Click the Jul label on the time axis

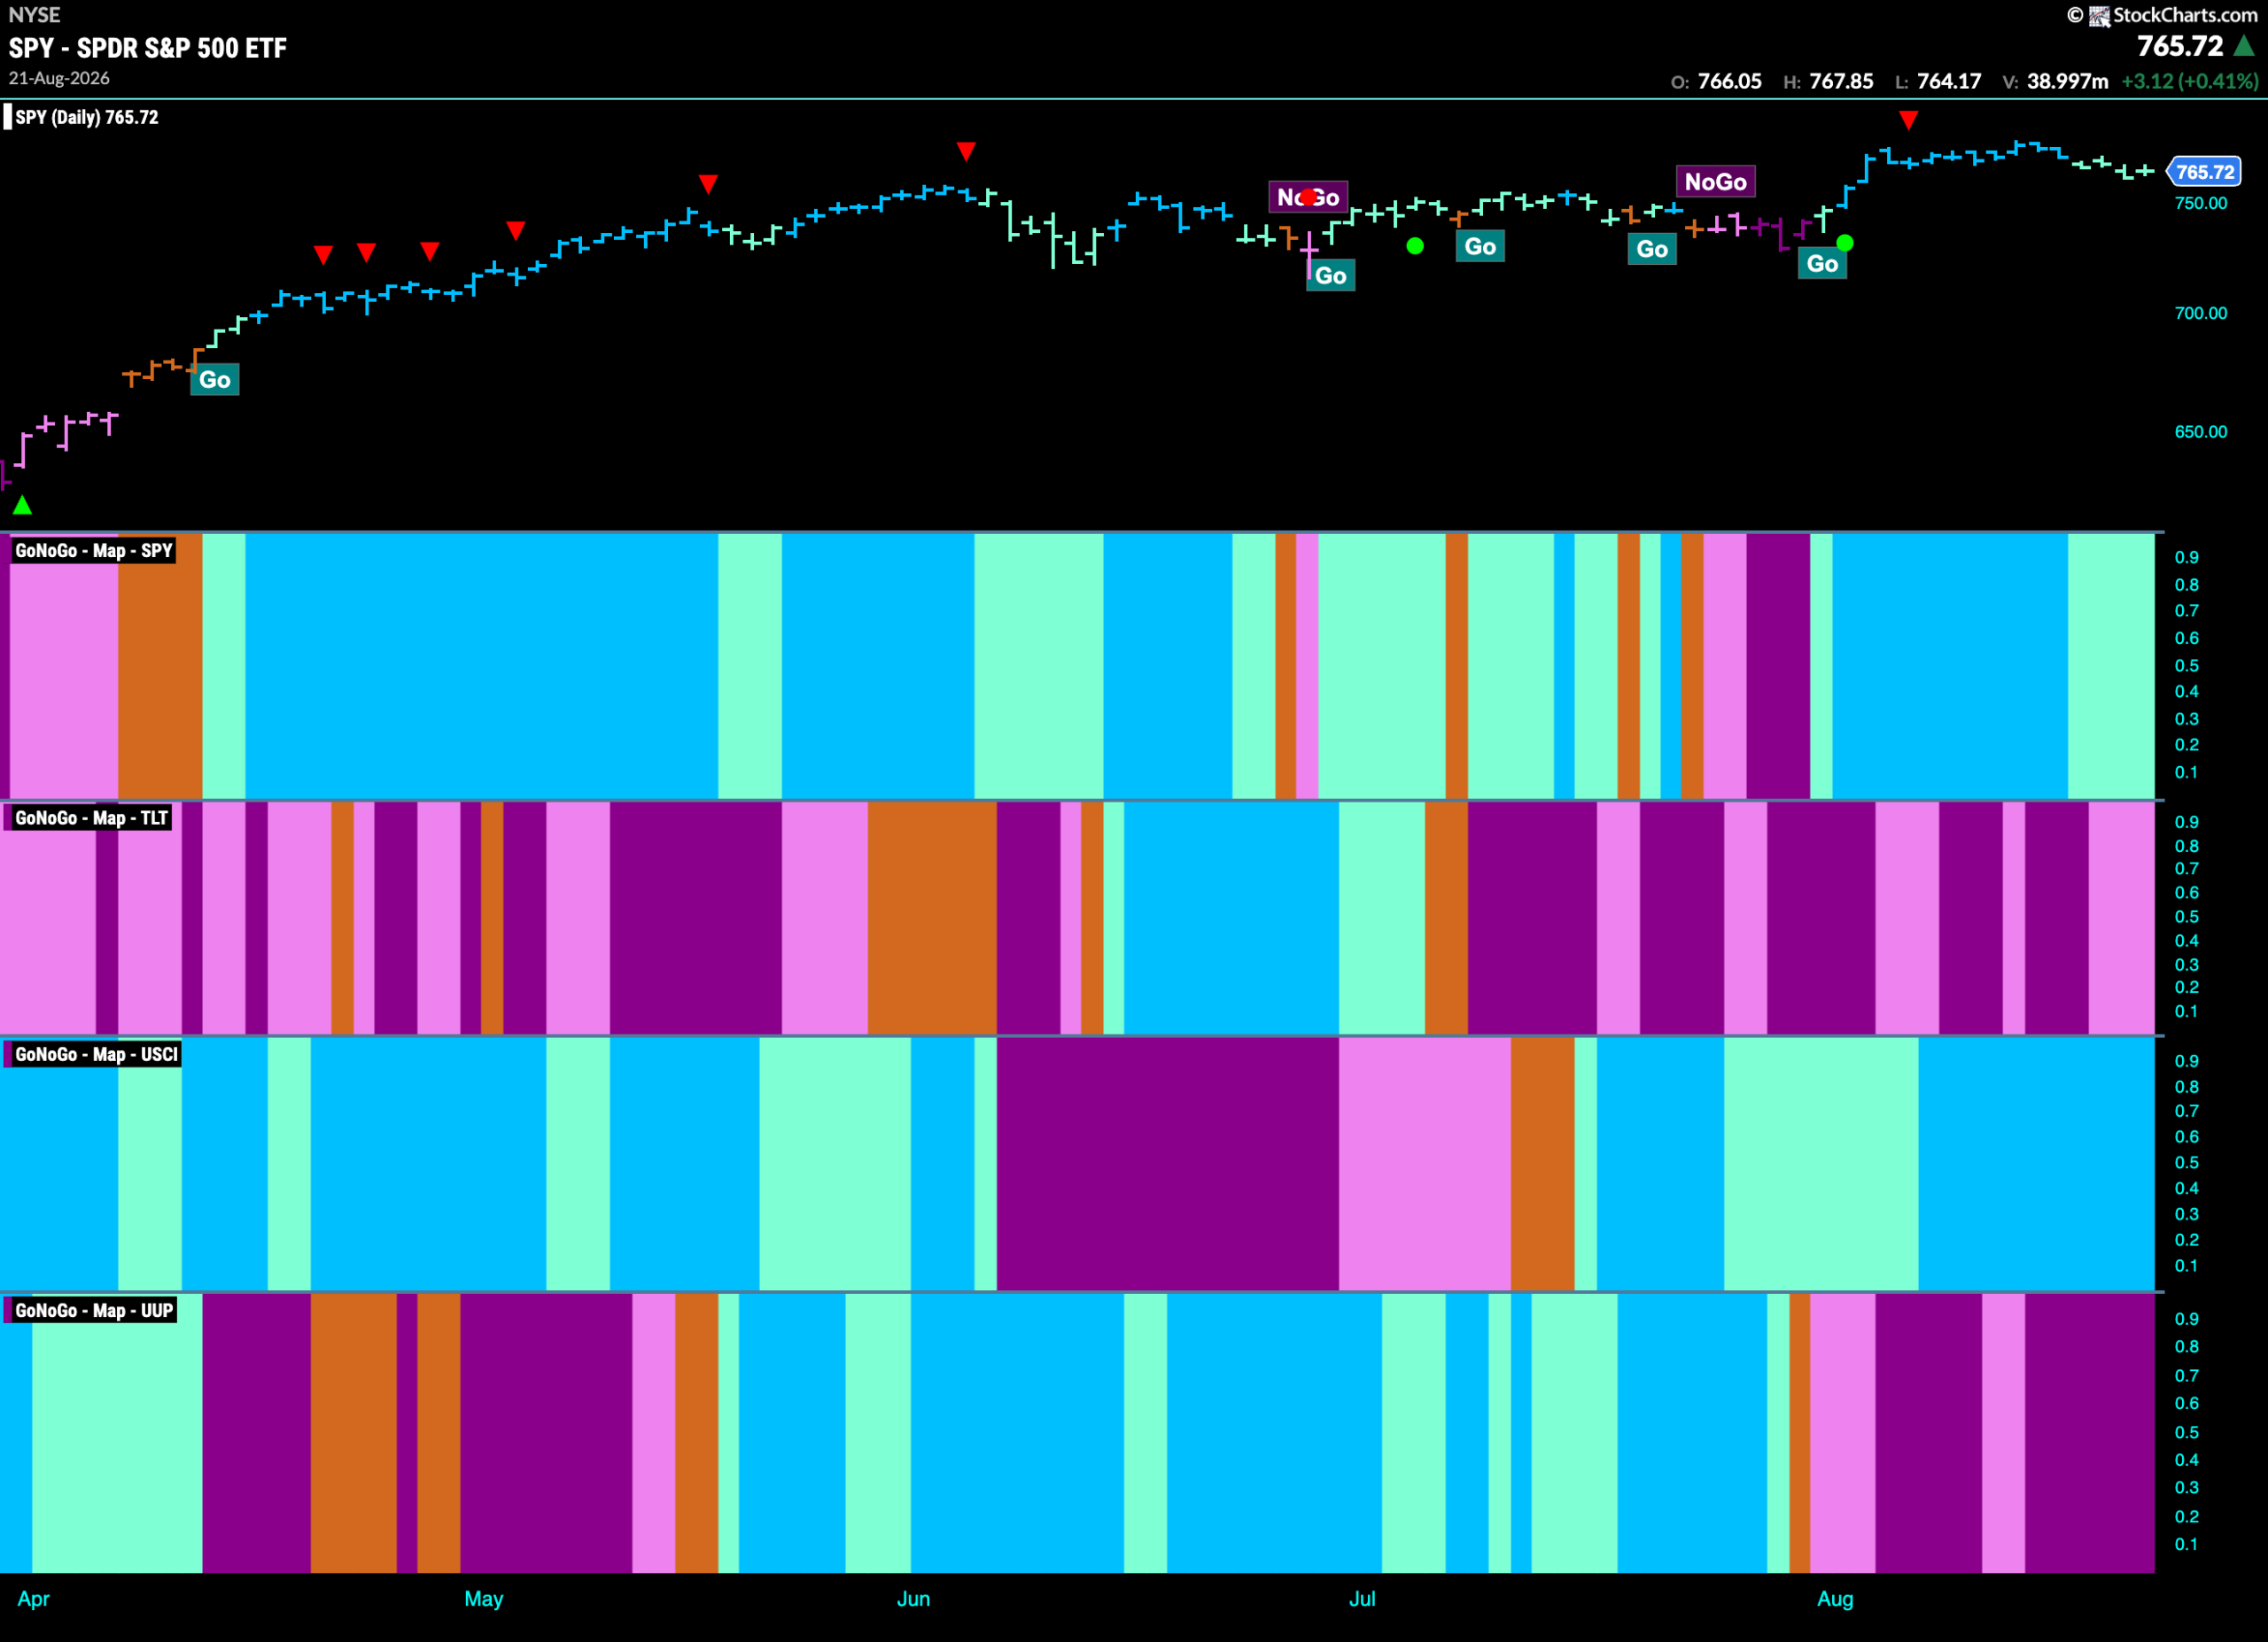click(1362, 1599)
